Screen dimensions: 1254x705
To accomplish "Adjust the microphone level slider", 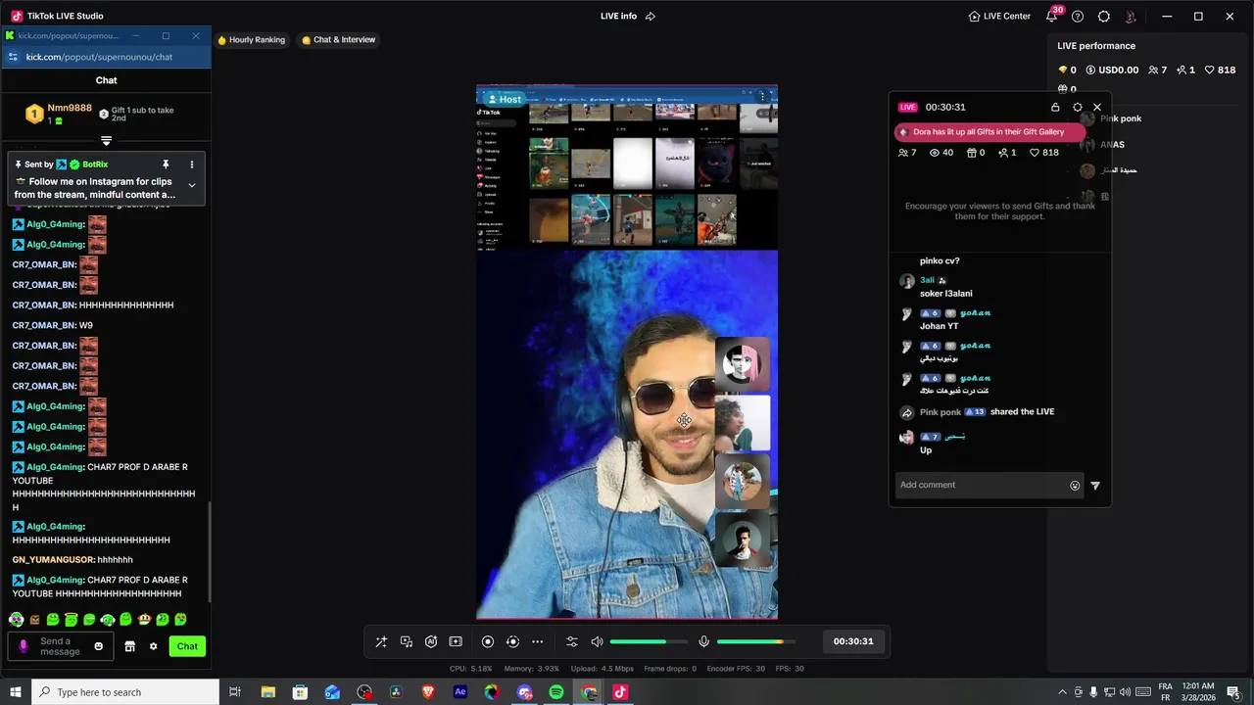I will [x=755, y=641].
